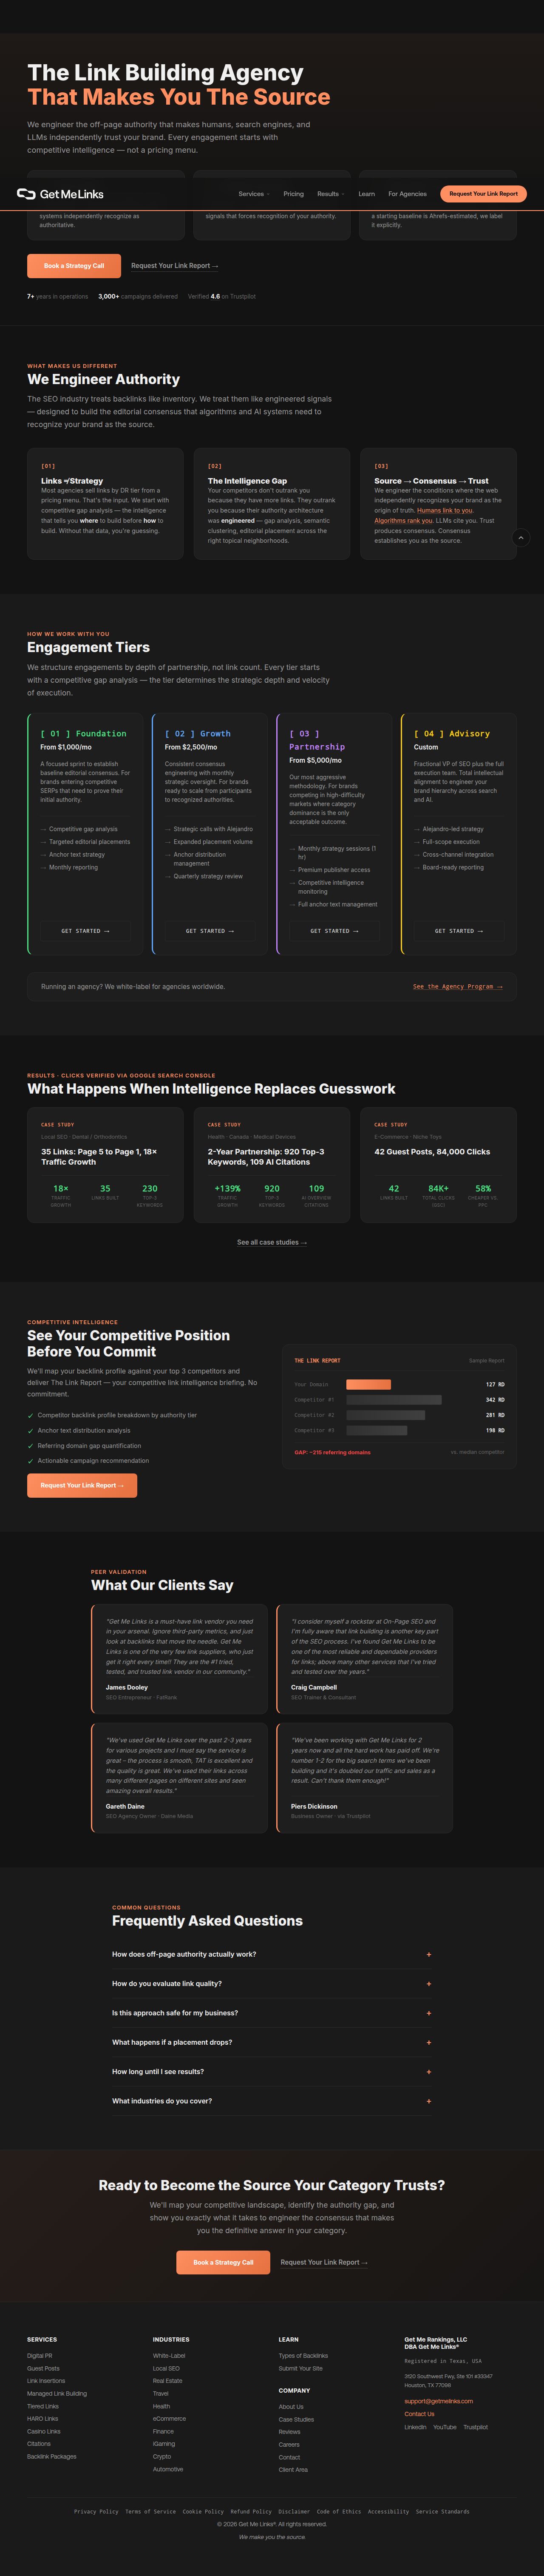This screenshot has width=544, height=2576.
Task: Select For Agencies in the top navigation
Action: [x=407, y=194]
